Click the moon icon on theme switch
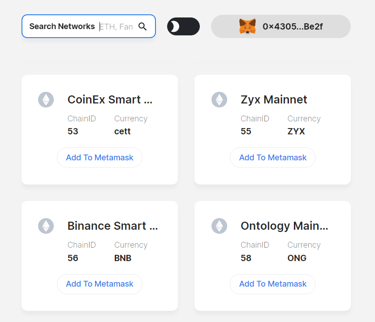Viewport: 375px width, 322px height. click(x=174, y=26)
